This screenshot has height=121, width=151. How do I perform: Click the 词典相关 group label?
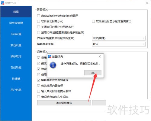click(42, 52)
